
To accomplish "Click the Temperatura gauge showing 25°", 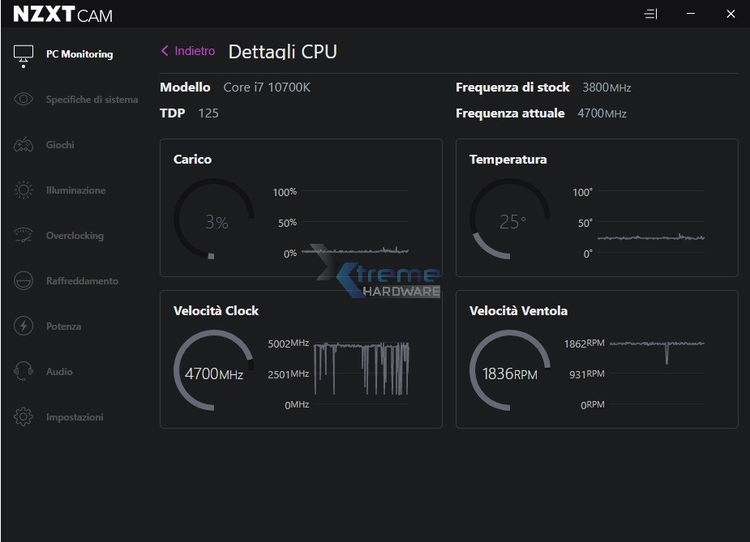I will point(511,221).
